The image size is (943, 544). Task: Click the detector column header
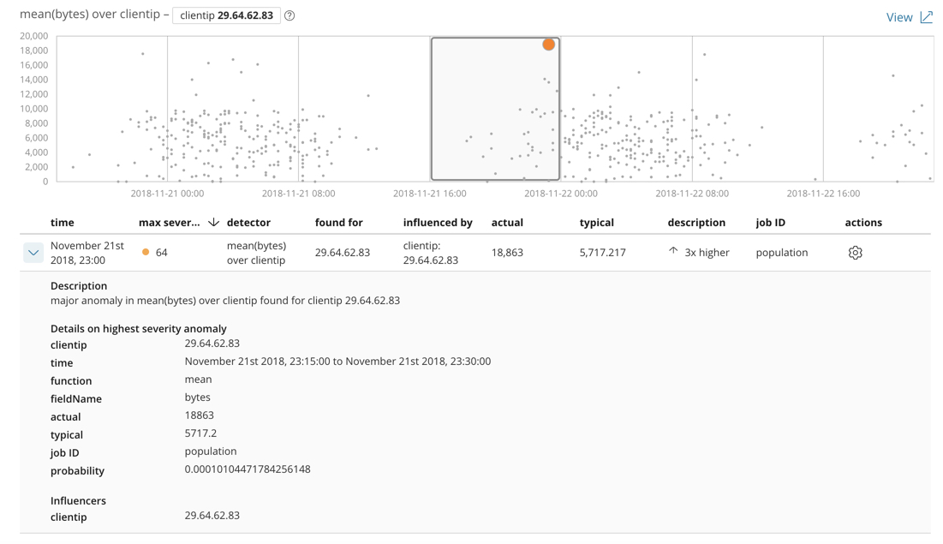click(248, 222)
